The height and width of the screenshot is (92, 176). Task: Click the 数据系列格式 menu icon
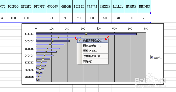[x=79, y=40]
